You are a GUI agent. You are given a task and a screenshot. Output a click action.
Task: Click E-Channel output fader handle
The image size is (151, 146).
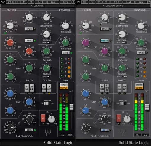tap(71, 107)
